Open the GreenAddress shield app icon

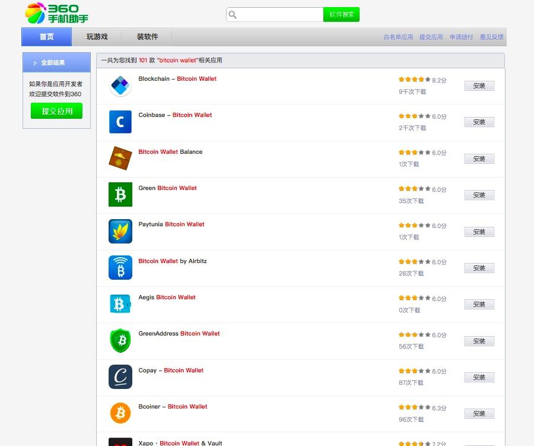click(120, 340)
